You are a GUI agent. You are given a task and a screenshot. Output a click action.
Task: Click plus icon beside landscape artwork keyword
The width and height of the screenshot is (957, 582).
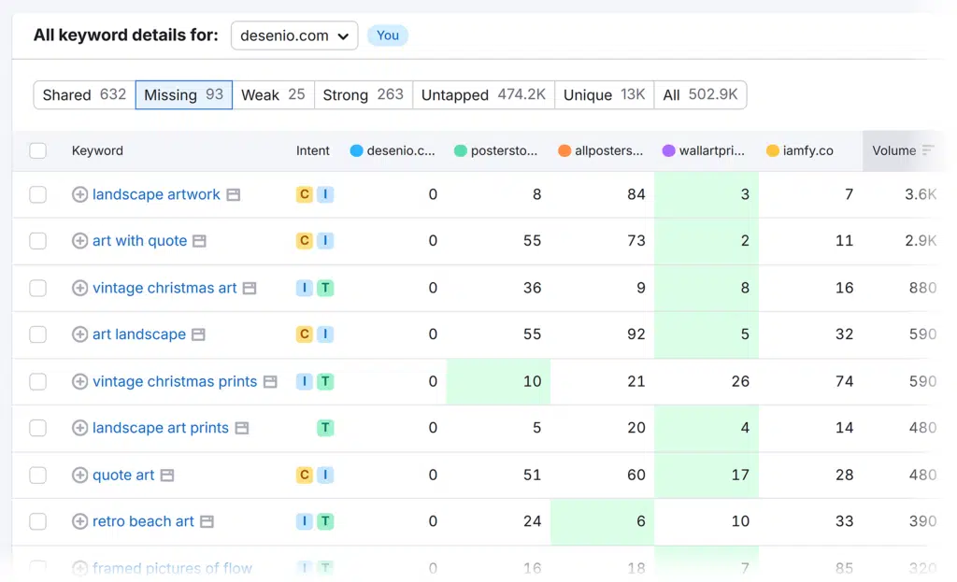point(79,194)
